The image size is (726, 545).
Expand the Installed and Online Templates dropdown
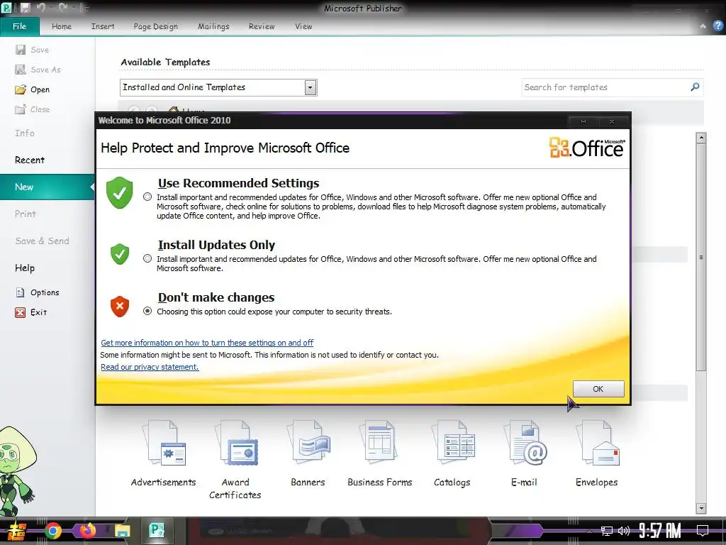[311, 87]
